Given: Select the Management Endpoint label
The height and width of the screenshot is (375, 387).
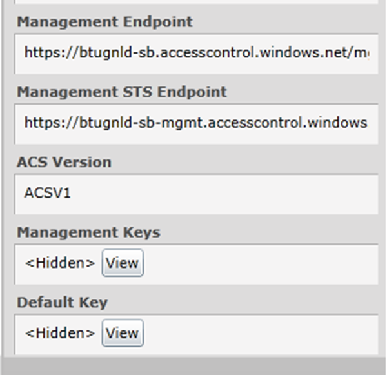Looking at the screenshot, I should 104,22.
